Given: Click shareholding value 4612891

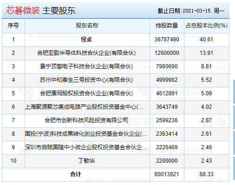Looking at the screenshot, I should pyautogui.click(x=167, y=93).
